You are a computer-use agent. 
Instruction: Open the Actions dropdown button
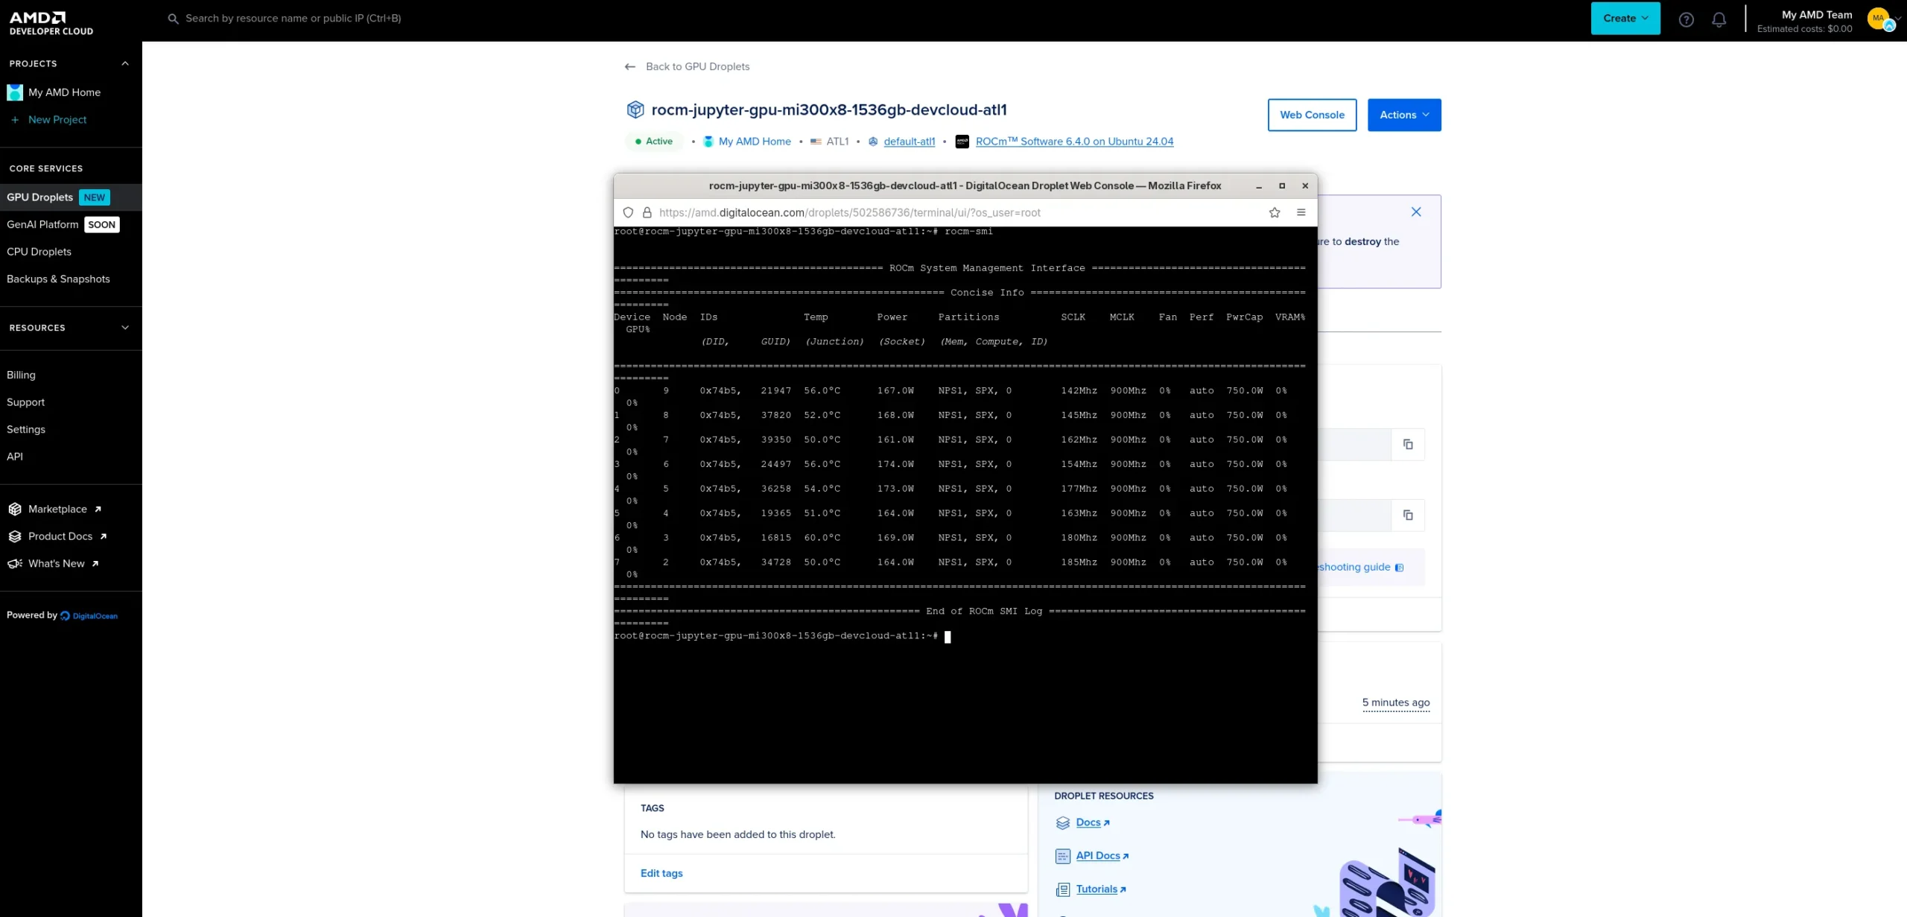(1404, 115)
